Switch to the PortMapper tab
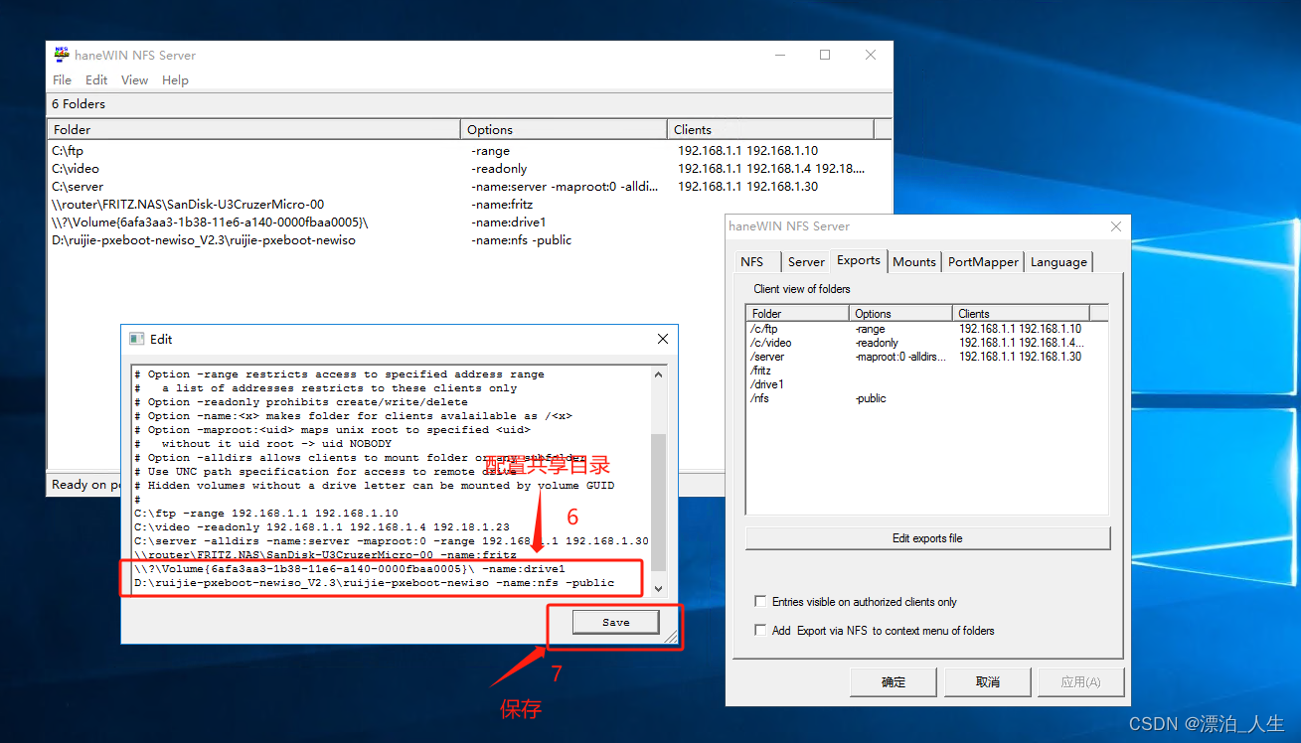This screenshot has width=1301, height=743. 982,261
